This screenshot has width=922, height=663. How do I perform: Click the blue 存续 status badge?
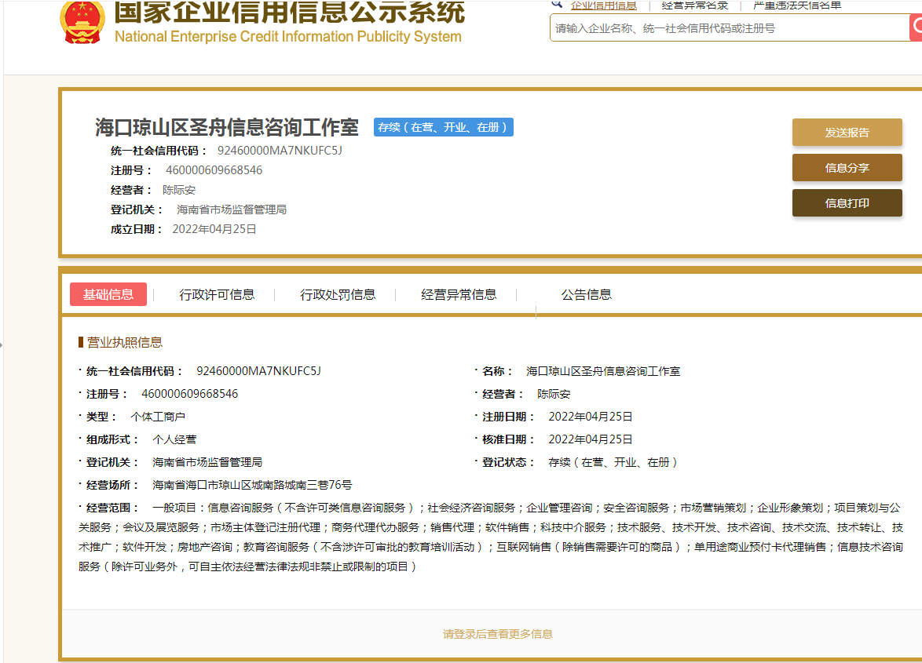click(444, 127)
